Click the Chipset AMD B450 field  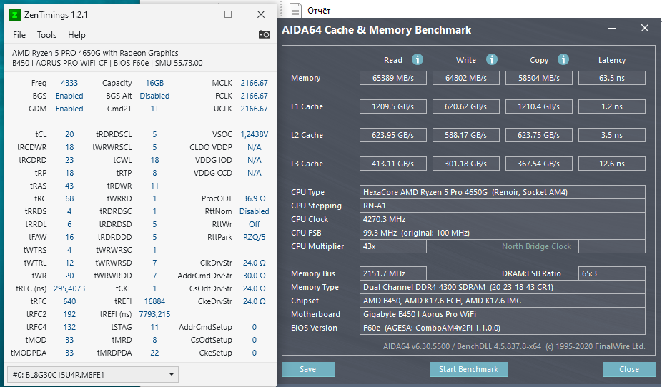pyautogui.click(x=503, y=301)
